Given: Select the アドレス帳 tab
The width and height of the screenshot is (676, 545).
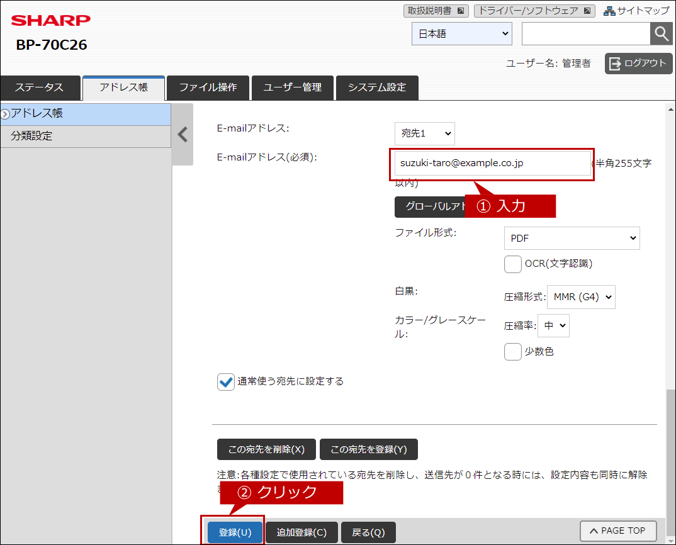Looking at the screenshot, I should tap(124, 87).
